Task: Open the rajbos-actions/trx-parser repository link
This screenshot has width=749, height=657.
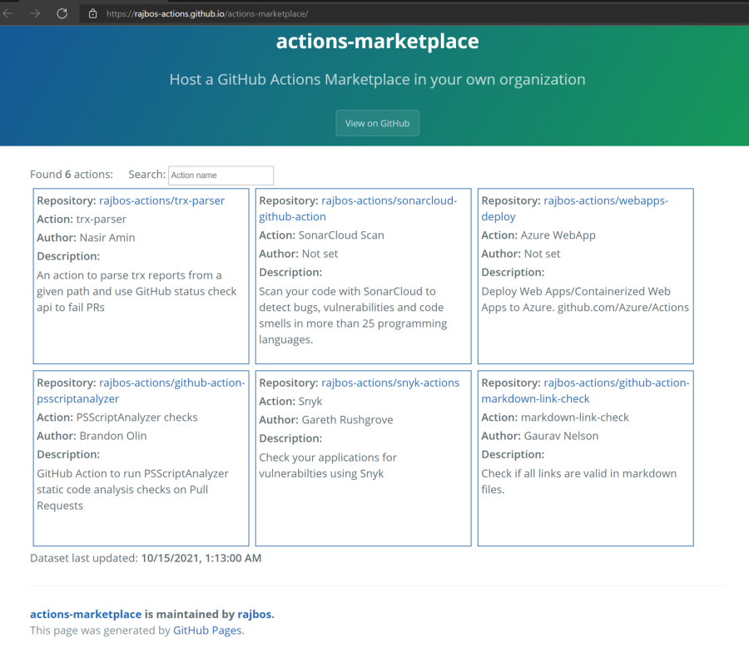Action: (x=161, y=200)
